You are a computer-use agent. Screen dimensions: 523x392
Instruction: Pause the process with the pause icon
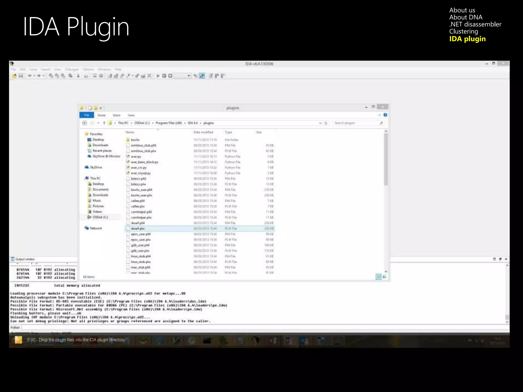164,76
